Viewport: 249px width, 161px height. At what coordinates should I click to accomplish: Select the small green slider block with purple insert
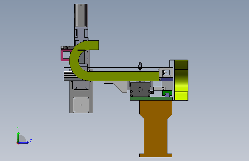[x=167, y=93]
